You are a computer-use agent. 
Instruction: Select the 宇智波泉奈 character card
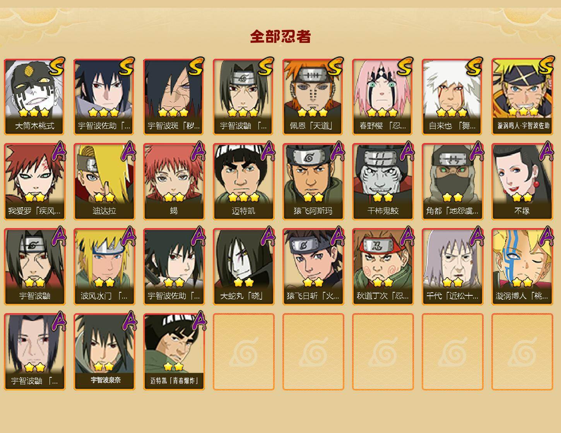click(104, 352)
